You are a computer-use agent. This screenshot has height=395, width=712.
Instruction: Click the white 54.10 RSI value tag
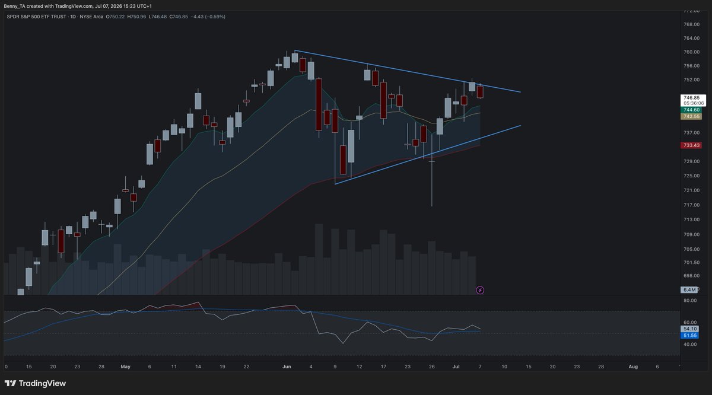pyautogui.click(x=690, y=329)
